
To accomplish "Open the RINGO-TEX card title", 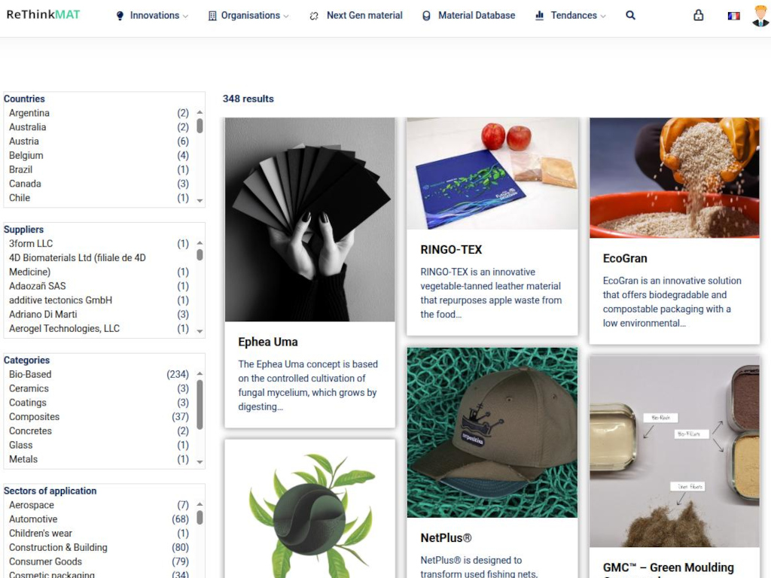I will [x=451, y=250].
